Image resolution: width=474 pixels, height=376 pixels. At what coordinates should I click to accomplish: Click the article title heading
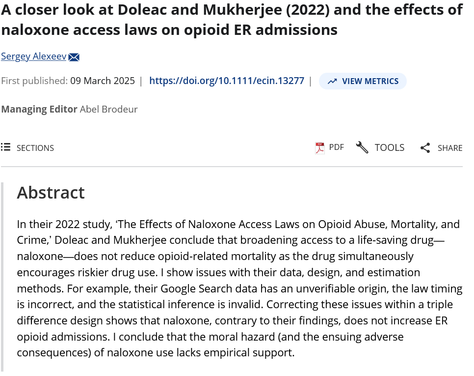pos(232,20)
